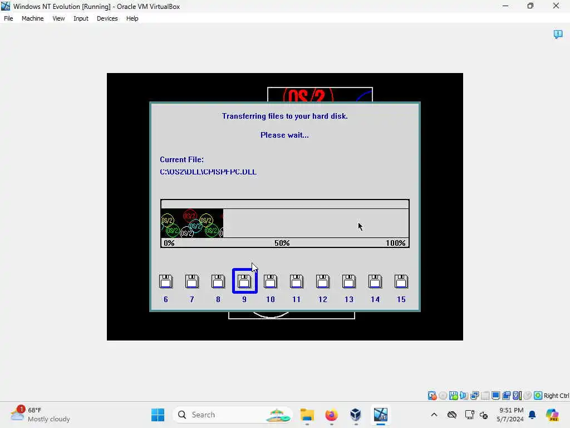Click diskette icon number 14
Screen dimensions: 570x428
[375, 281]
